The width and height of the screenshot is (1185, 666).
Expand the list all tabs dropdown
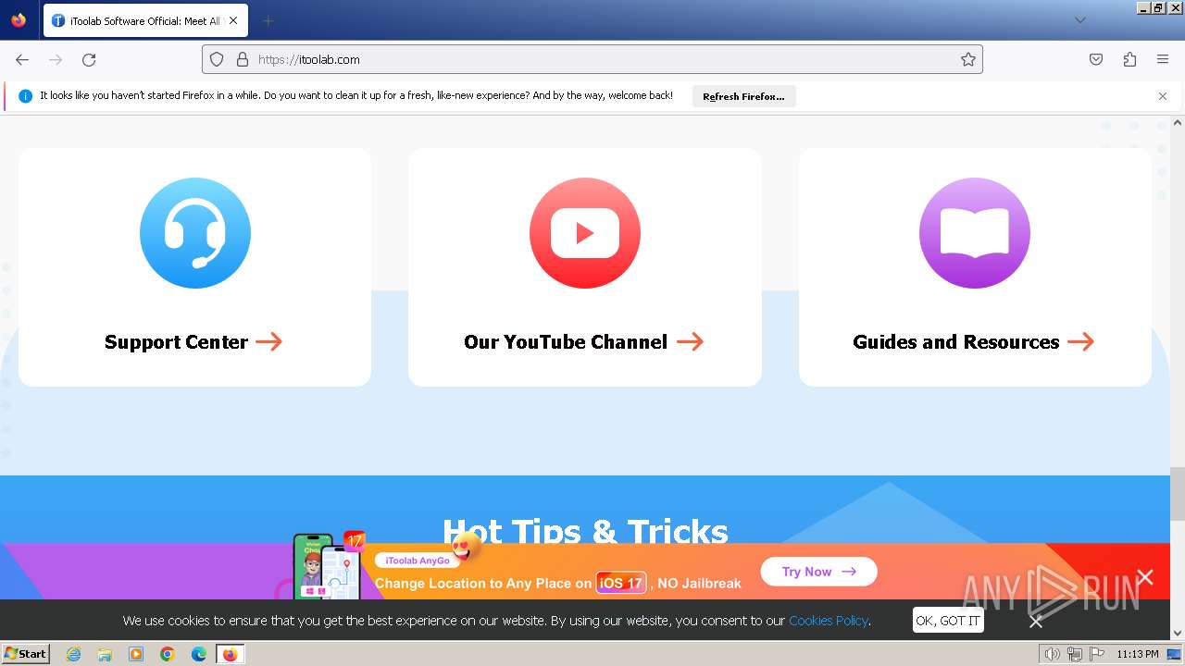coord(1079,20)
